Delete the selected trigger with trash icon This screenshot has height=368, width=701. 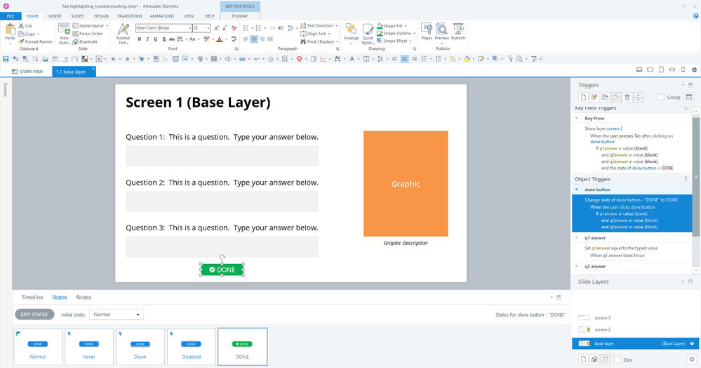click(x=627, y=97)
